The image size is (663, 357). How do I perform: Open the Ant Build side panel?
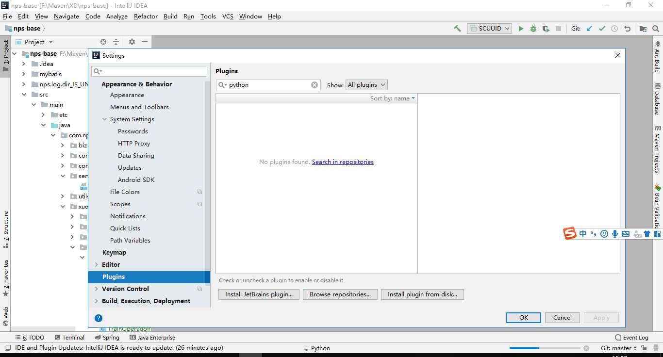[657, 56]
